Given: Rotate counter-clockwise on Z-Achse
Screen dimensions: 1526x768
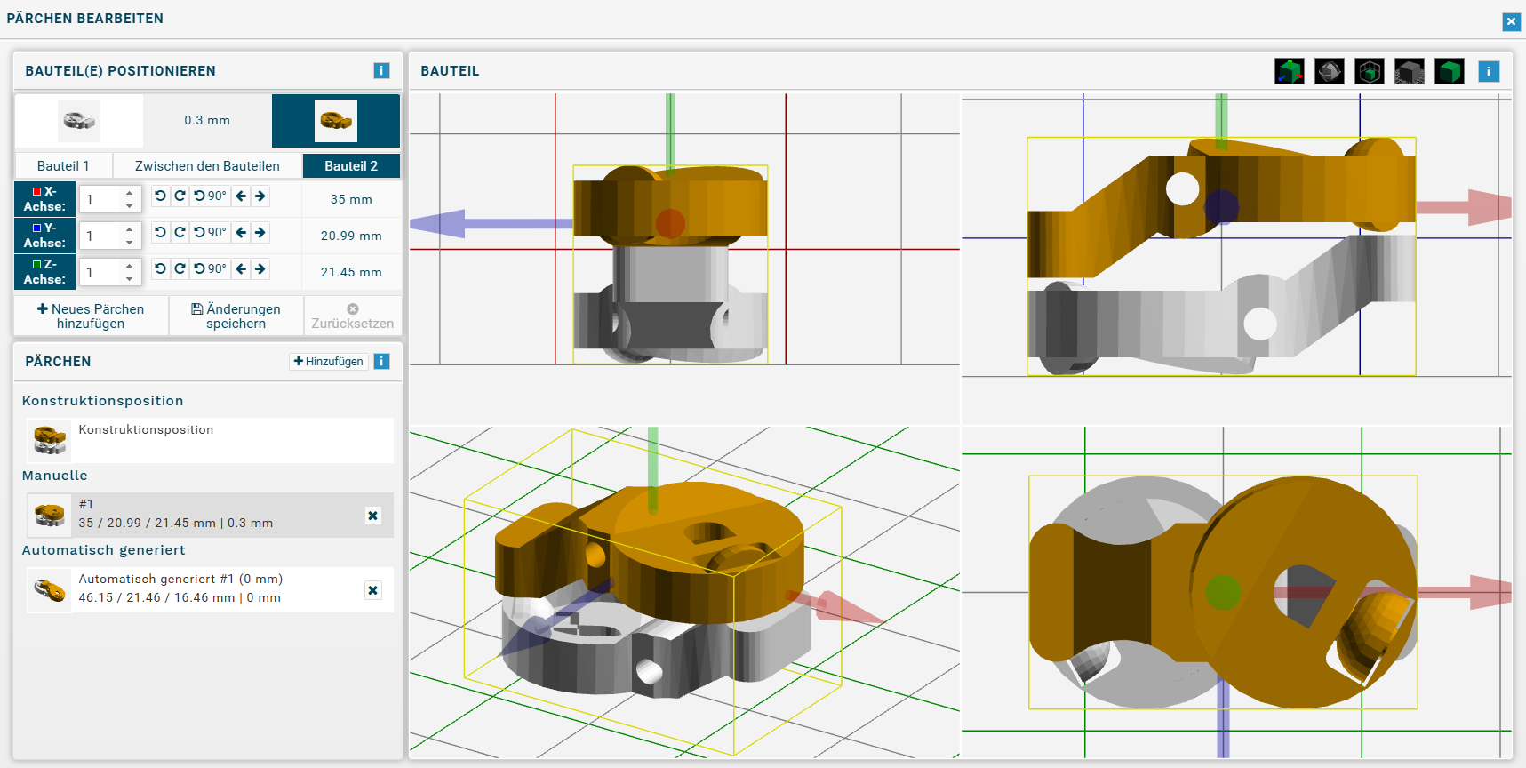Looking at the screenshot, I should (160, 268).
